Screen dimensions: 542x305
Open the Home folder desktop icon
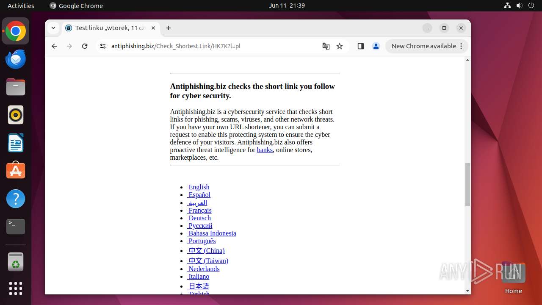pos(513,278)
